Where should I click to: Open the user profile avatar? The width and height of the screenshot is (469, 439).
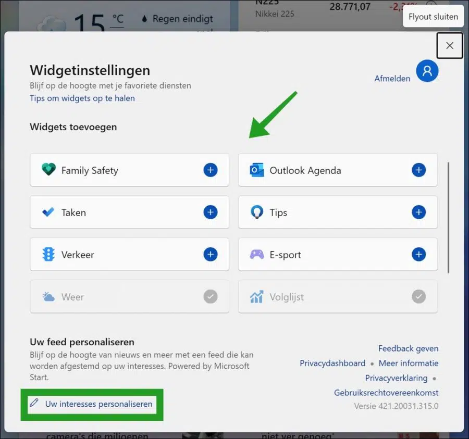pos(427,71)
